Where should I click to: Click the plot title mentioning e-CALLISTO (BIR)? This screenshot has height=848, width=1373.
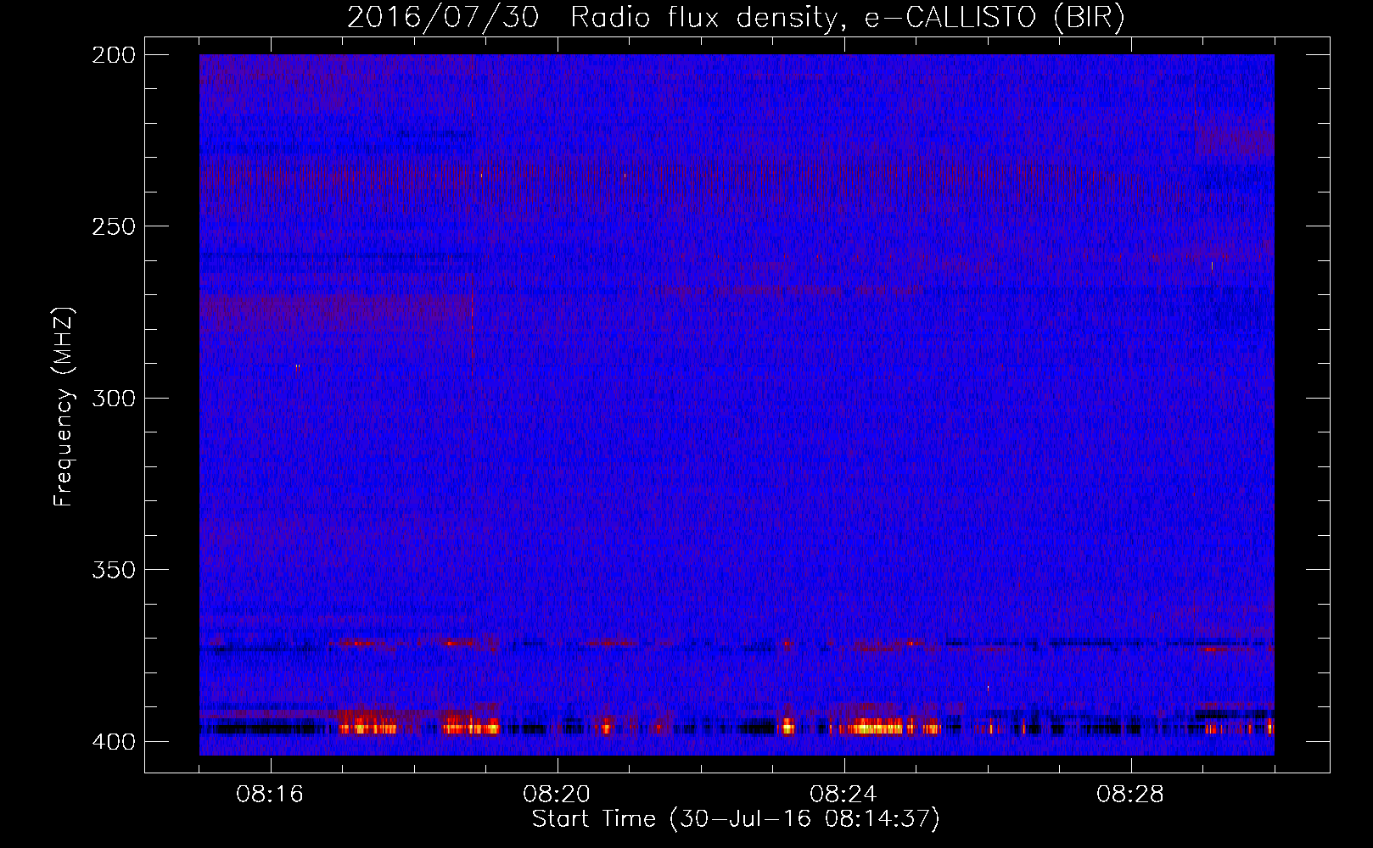pyautogui.click(x=736, y=18)
